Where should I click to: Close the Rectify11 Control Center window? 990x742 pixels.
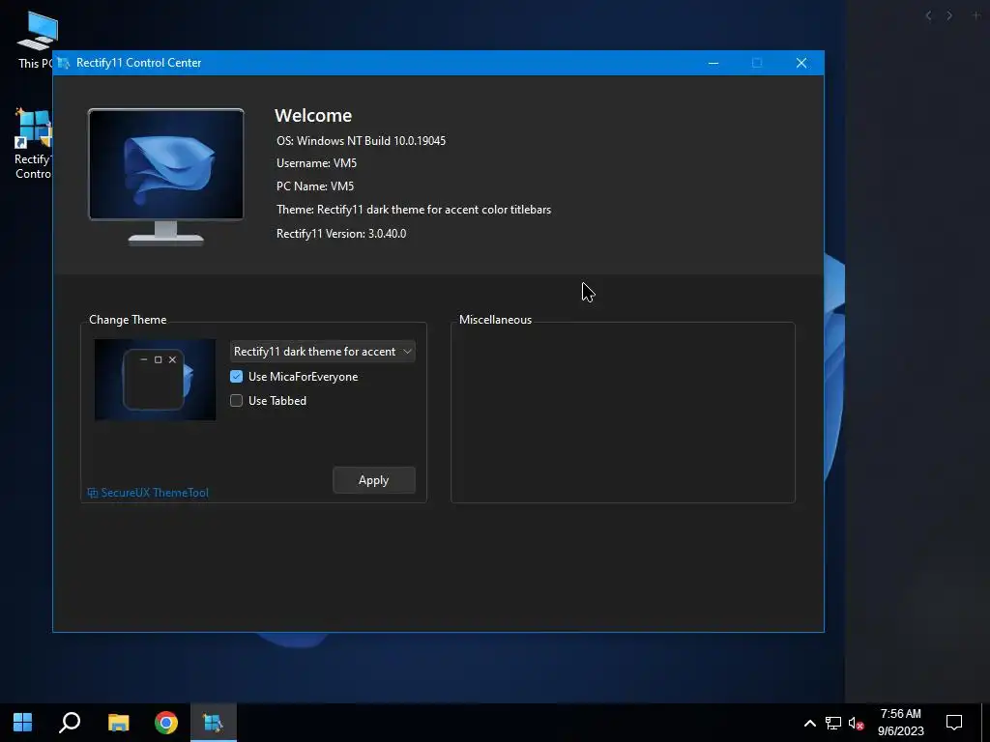(801, 63)
